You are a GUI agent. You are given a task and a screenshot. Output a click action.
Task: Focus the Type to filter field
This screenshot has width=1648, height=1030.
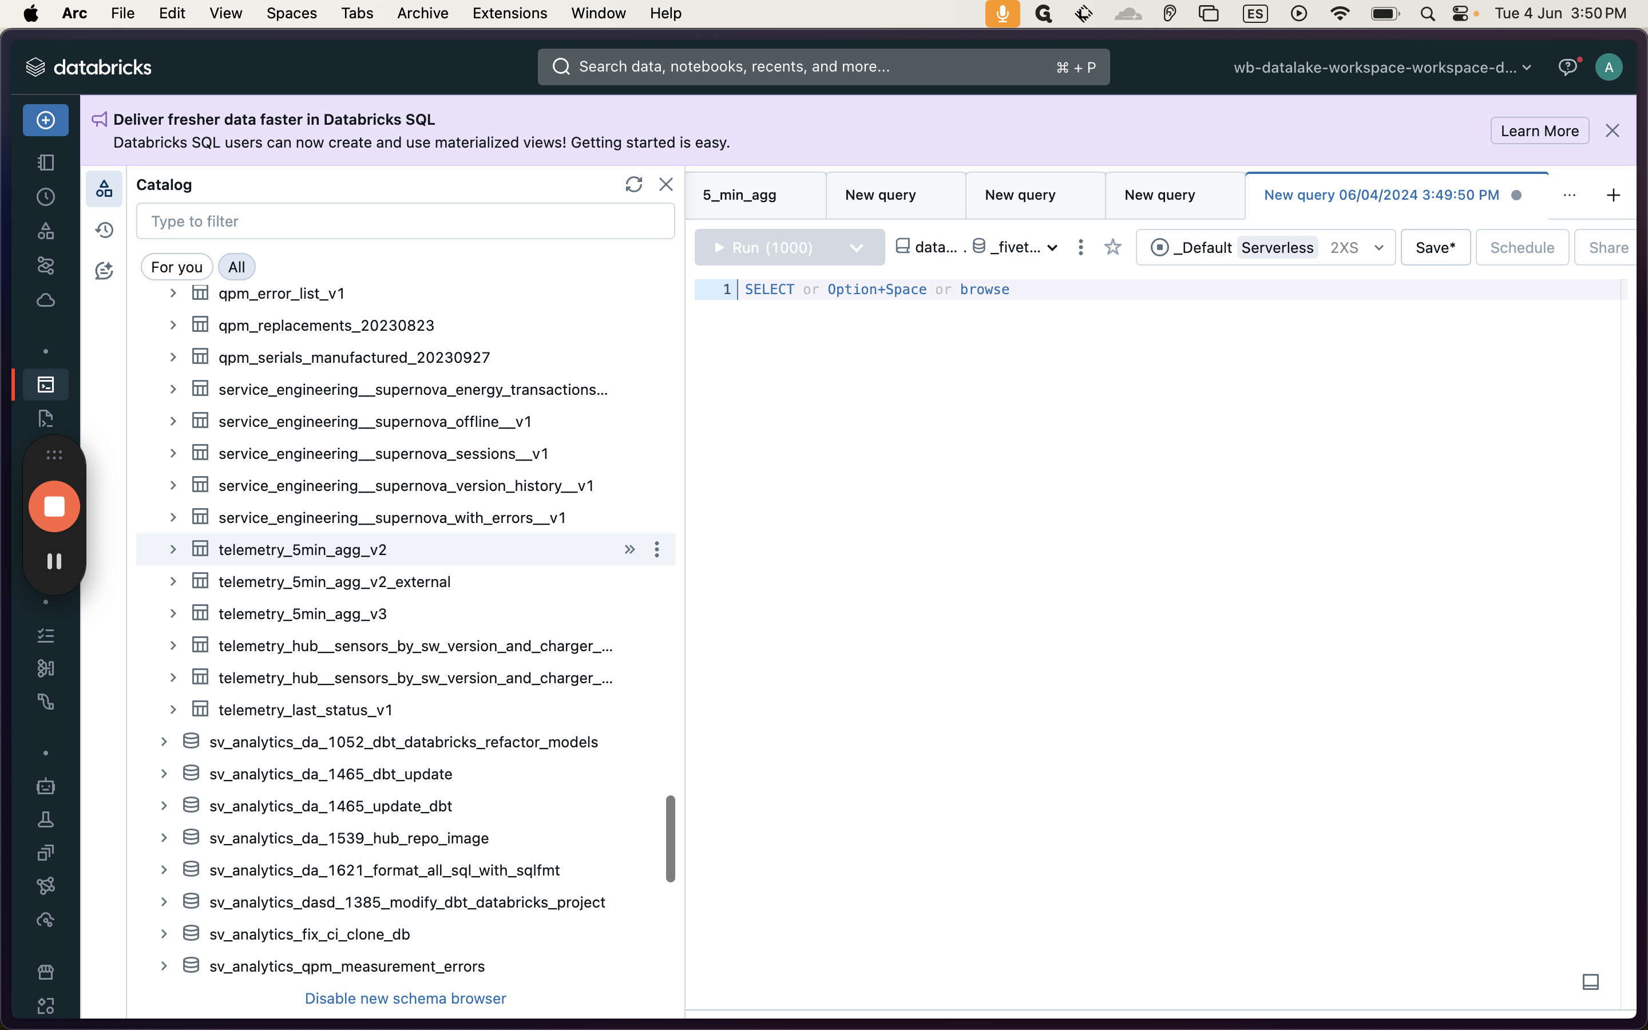[405, 221]
